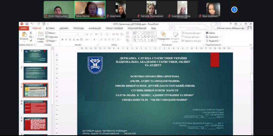This screenshot has width=273, height=136.
Task: Switch to the РЕЦЕНЗИРОВАНИЕ tab
Action: click(x=137, y=28)
